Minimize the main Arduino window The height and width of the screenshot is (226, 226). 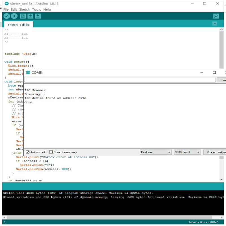pos(192,4)
